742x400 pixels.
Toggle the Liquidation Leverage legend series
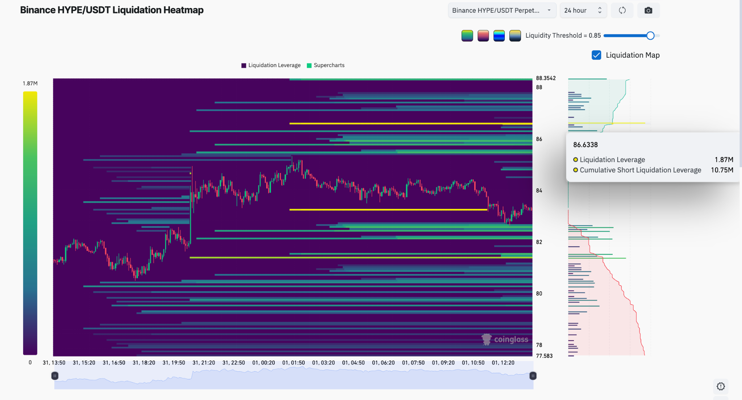(x=271, y=65)
